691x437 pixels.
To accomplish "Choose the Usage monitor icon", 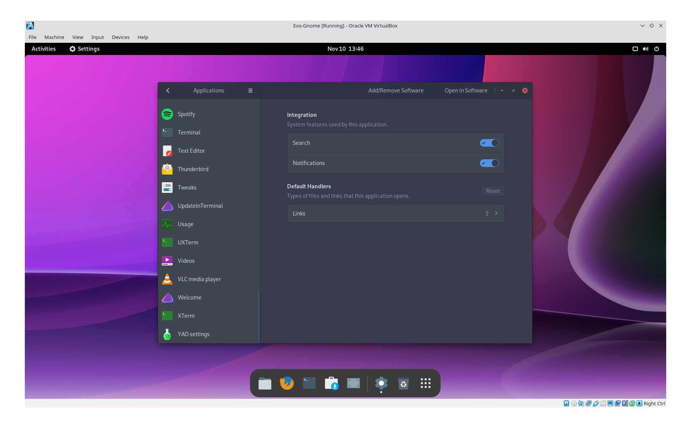I will [x=167, y=224].
